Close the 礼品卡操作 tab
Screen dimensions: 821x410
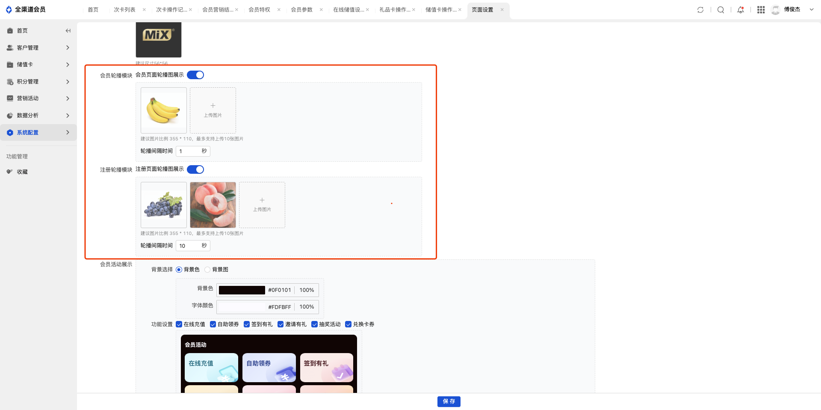(413, 10)
